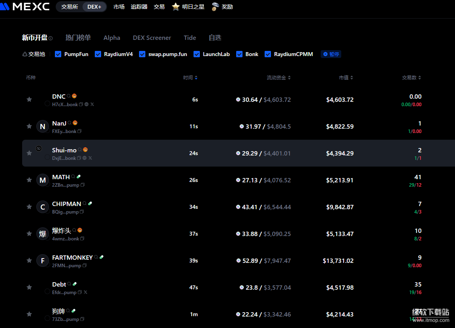This screenshot has width=455, height=328.
Task: Open the X link for Debt token
Action: click(85, 292)
